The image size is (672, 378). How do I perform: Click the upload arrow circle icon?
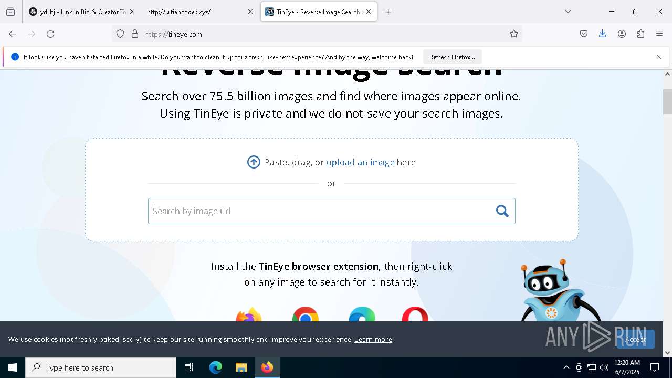pos(254,162)
